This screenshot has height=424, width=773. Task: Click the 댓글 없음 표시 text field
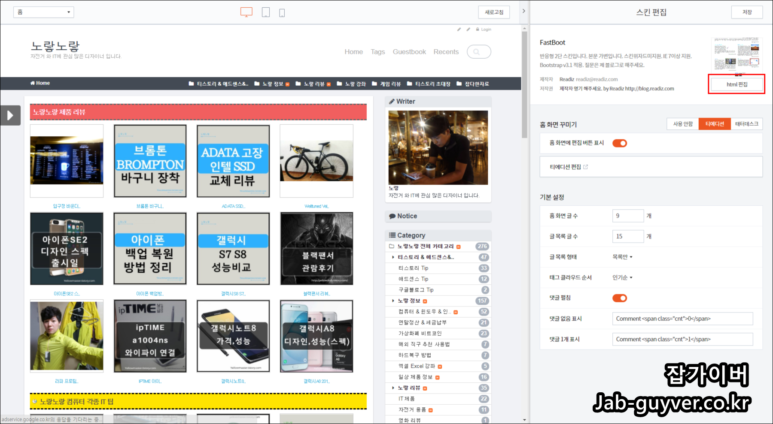(x=682, y=319)
